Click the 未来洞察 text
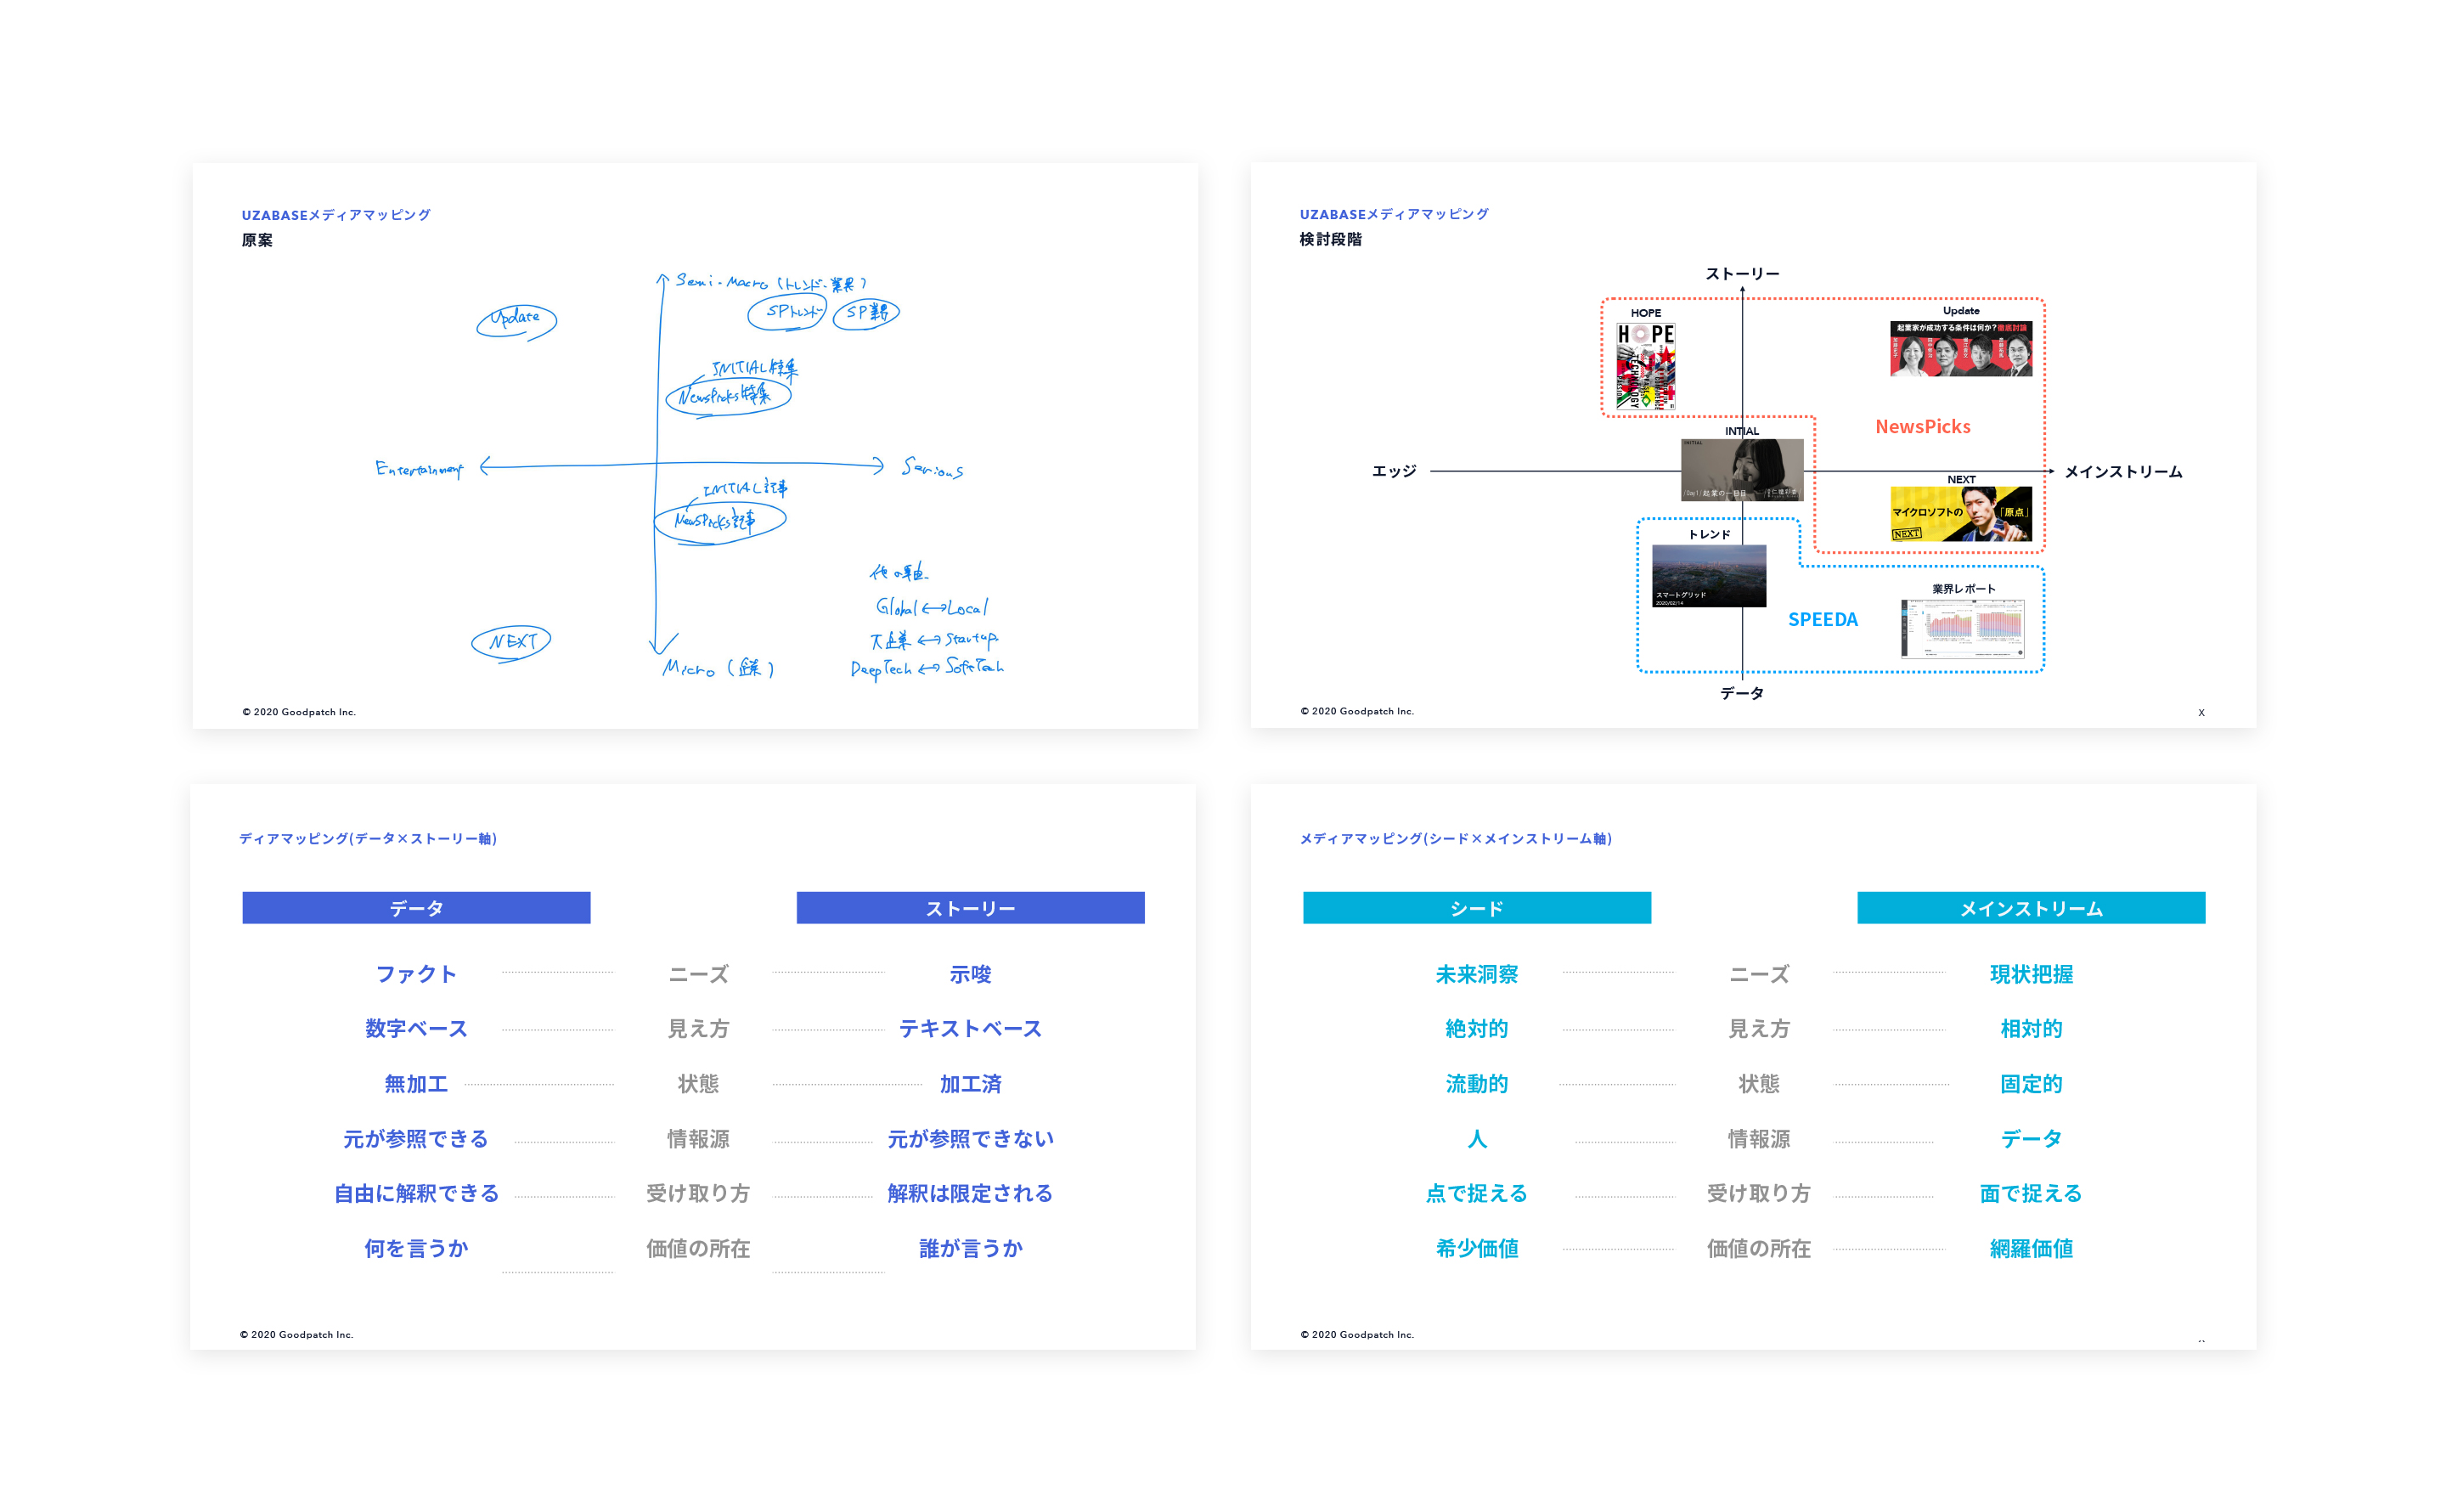 coord(1476,974)
